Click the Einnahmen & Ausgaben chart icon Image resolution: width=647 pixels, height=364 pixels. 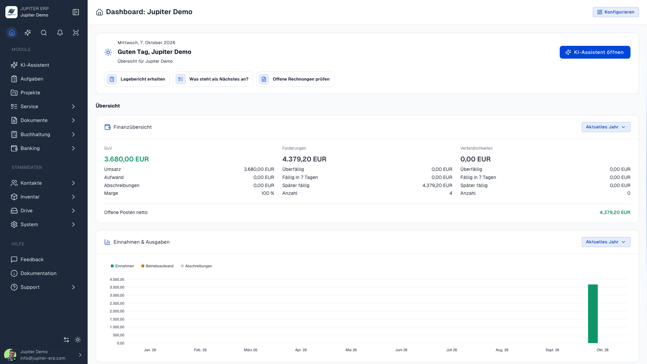pyautogui.click(x=107, y=242)
